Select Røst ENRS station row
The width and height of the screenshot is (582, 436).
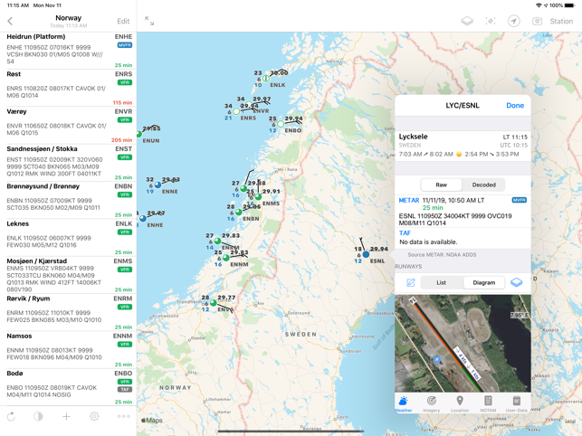[x=69, y=88]
